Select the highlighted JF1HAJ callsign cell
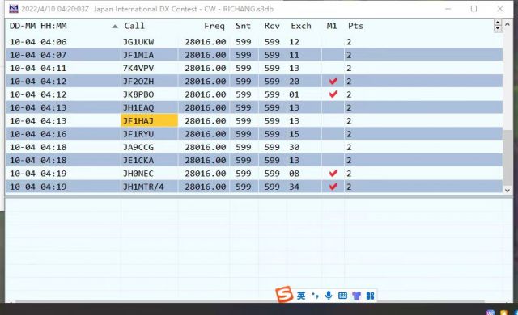Screen dimensions: 518x315 tap(149, 120)
